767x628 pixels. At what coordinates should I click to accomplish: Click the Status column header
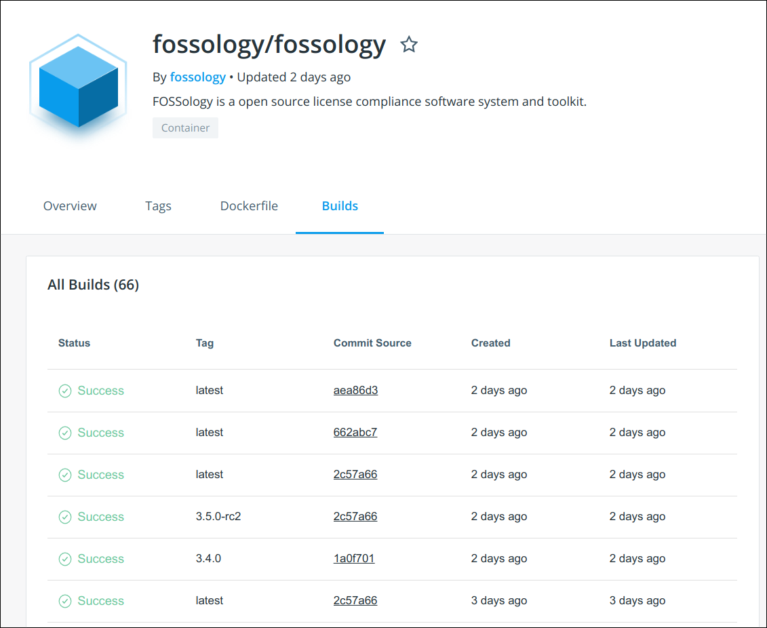(x=74, y=342)
